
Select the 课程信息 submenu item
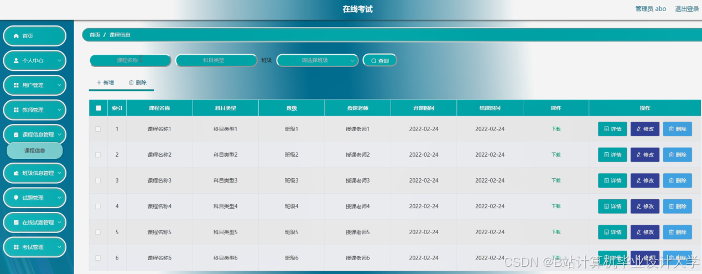34,151
